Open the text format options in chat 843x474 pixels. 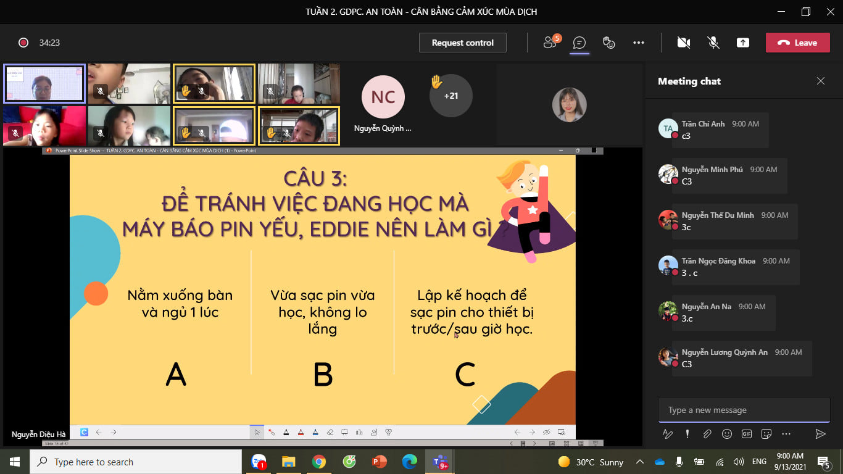click(667, 434)
